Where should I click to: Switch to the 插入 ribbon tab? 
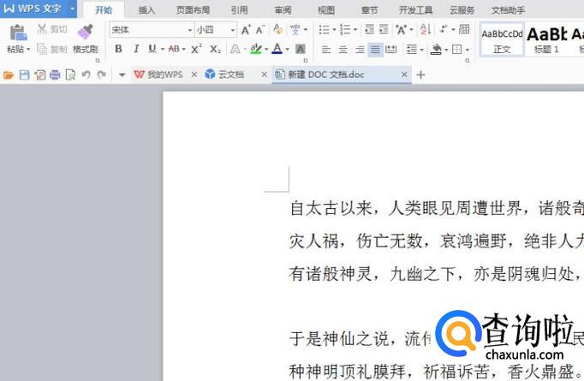[146, 10]
